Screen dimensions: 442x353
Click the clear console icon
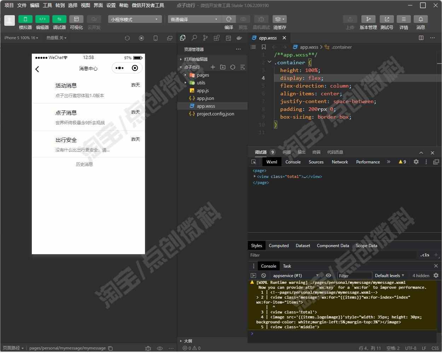point(263,275)
